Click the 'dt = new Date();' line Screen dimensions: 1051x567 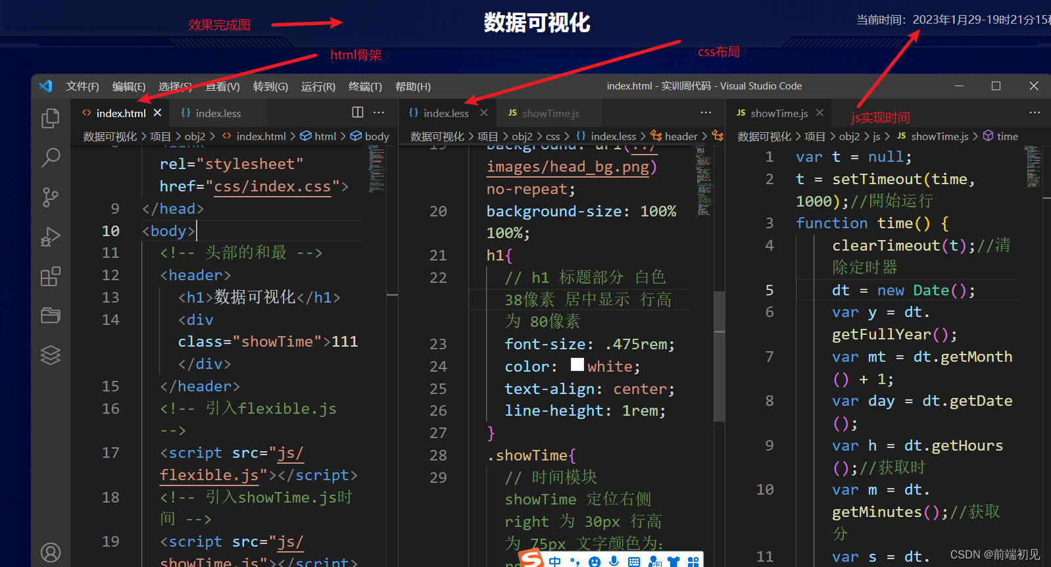904,290
